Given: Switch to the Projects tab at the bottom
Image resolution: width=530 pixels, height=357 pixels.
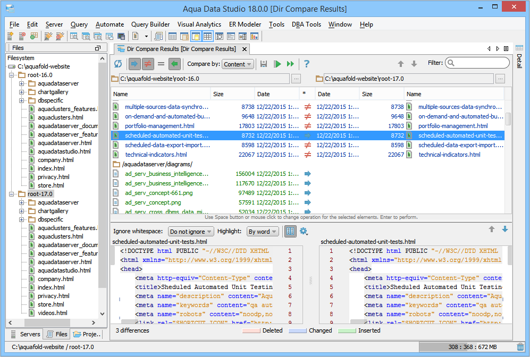Looking at the screenshot, I should point(87,334).
